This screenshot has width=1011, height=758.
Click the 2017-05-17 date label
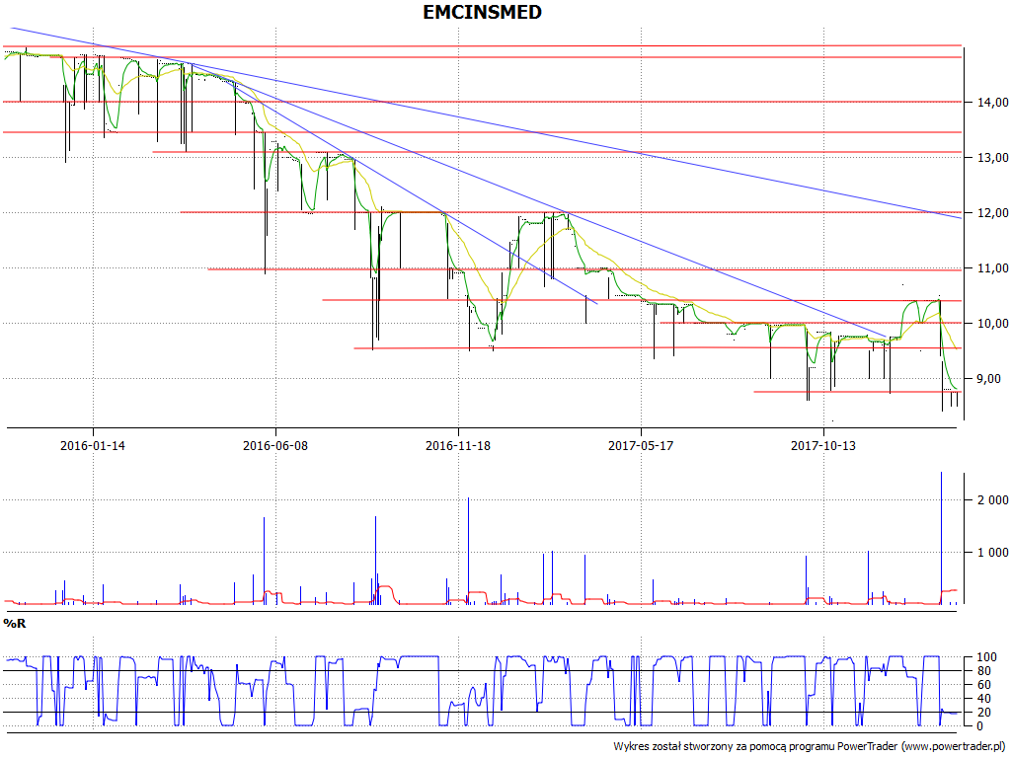point(641,445)
